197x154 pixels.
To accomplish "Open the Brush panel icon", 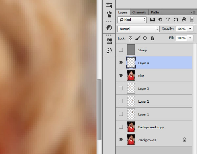I will coord(109,5).
